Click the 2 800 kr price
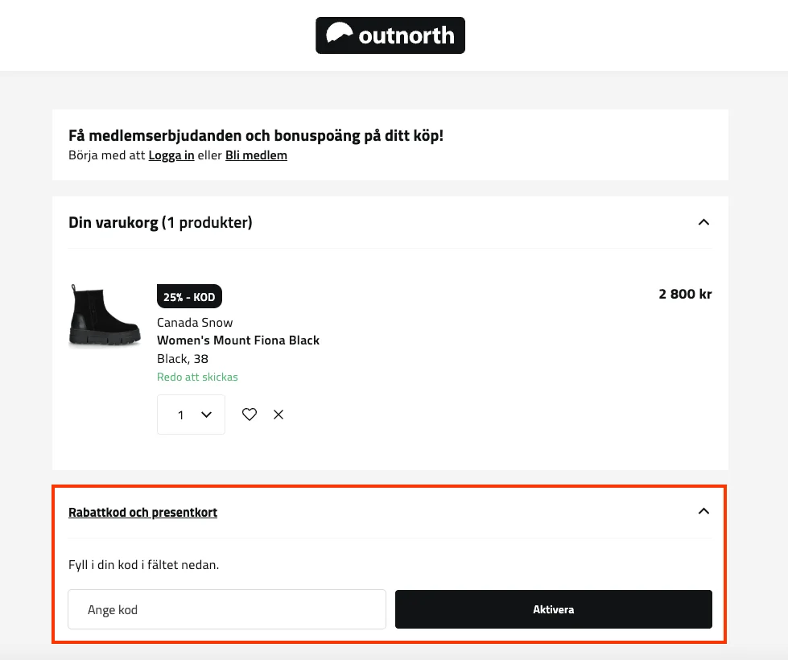This screenshot has width=788, height=660. click(685, 294)
